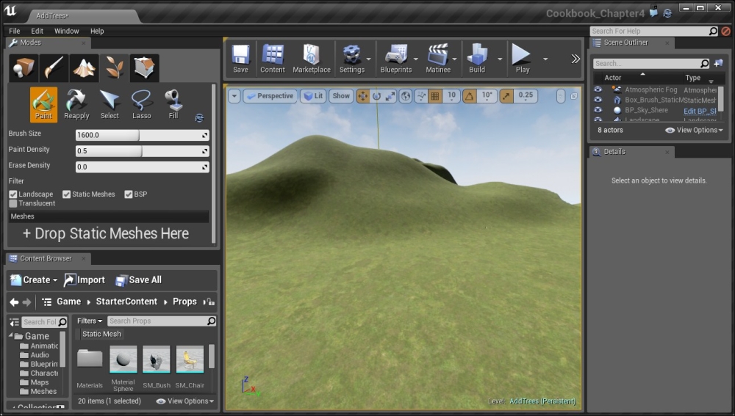Adjust the Erase Density slider
Image resolution: width=735 pixels, height=416 pixels.
[x=142, y=167]
